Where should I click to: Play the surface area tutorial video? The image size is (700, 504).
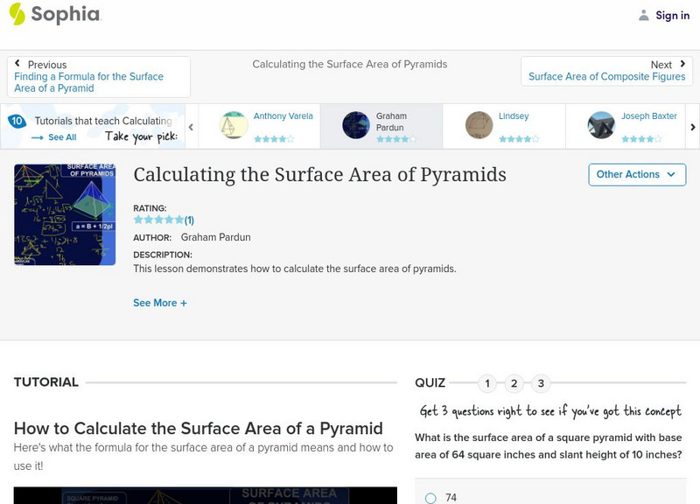tap(205, 495)
